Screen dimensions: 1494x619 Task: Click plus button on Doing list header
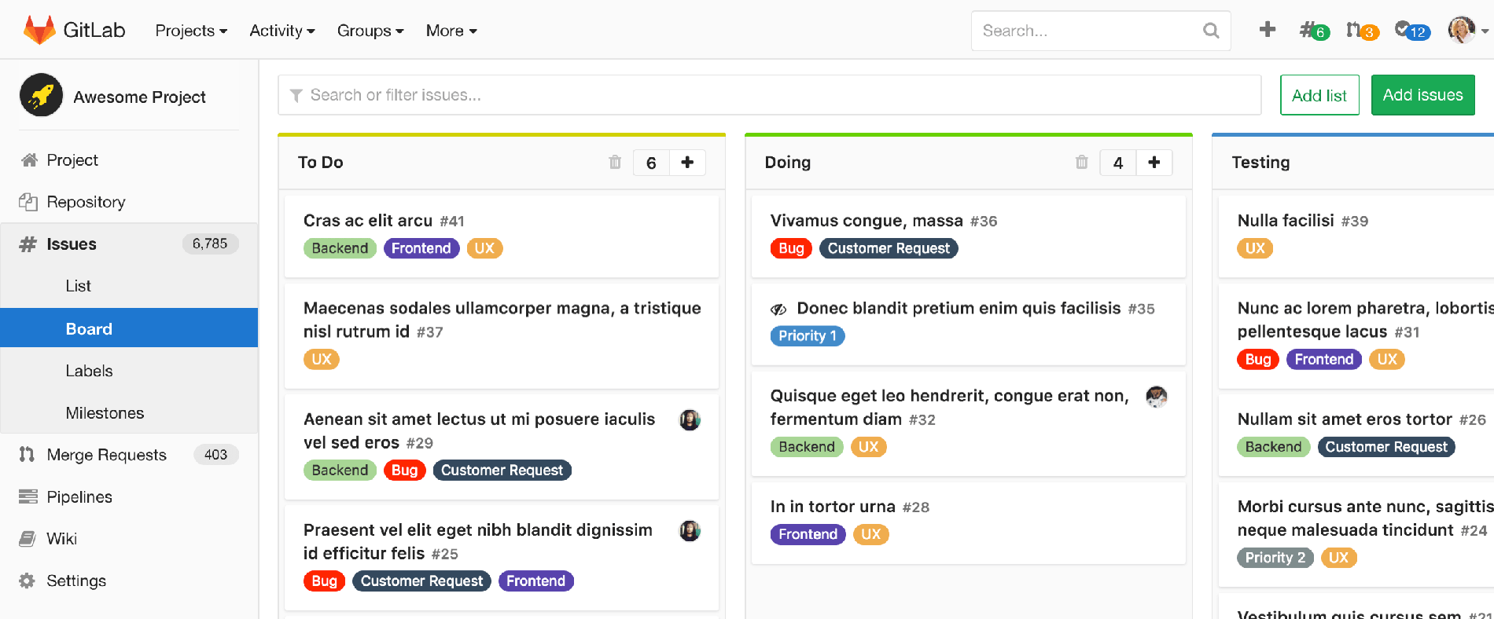(x=1154, y=162)
